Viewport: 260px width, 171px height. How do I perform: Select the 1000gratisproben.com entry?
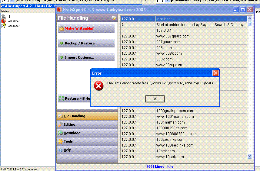pos(184,111)
